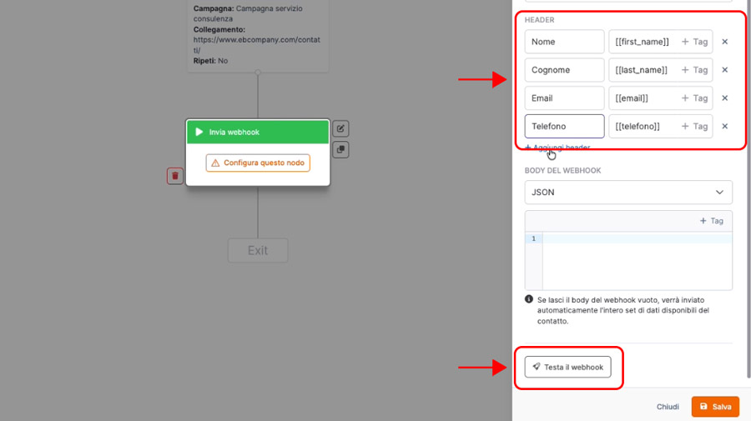Click the duplicate node icon
Image resolution: width=751 pixels, height=421 pixels.
340,150
